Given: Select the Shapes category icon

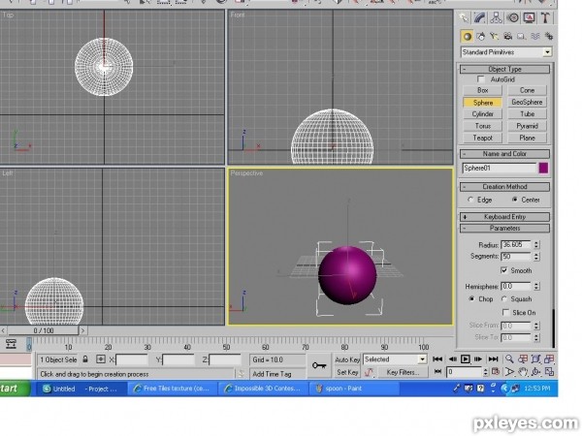Looking at the screenshot, I should pos(481,37).
